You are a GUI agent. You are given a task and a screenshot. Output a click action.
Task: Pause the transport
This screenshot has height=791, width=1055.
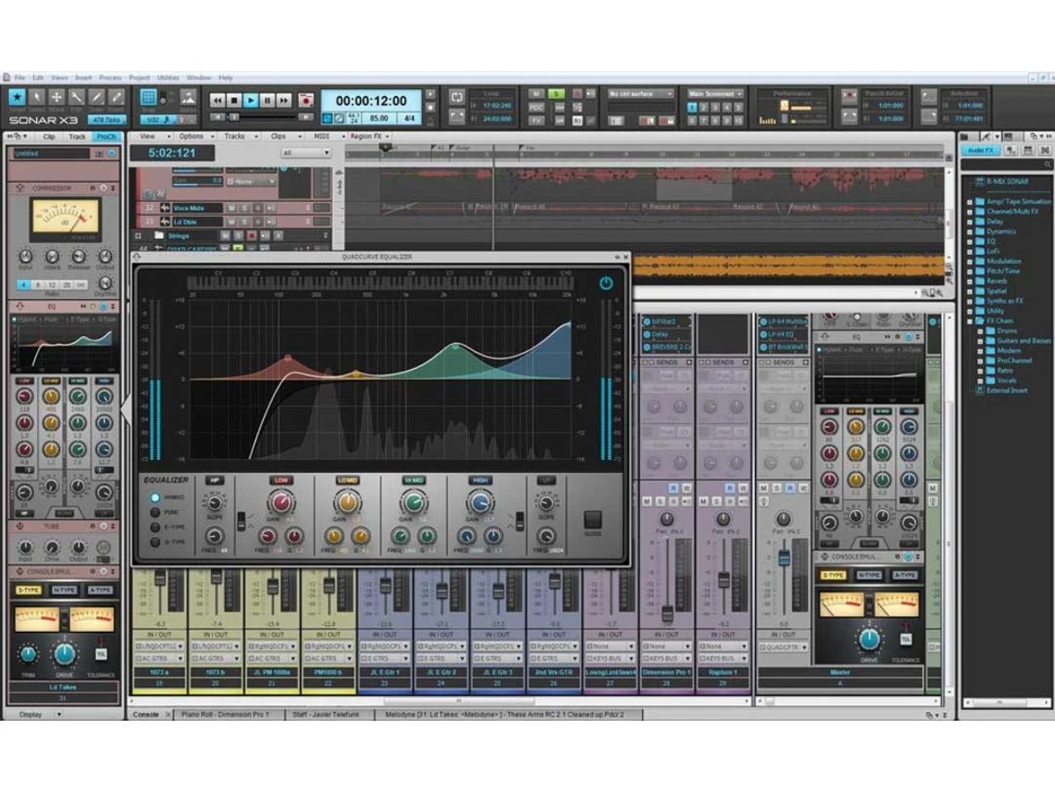click(x=267, y=100)
